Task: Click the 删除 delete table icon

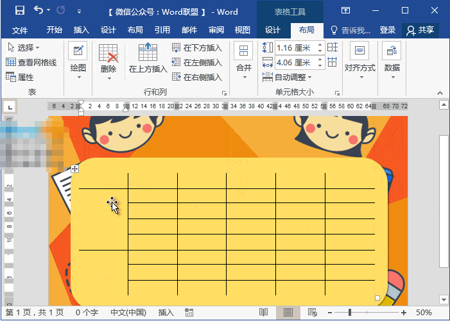Action: click(108, 53)
